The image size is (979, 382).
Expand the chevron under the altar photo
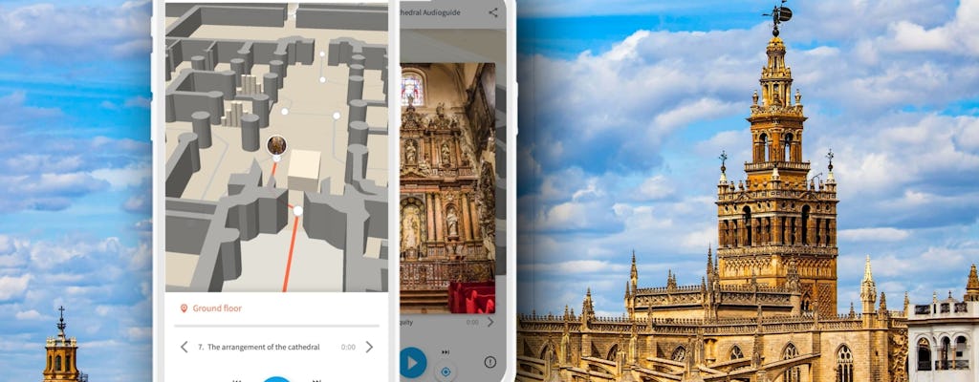coord(490,322)
